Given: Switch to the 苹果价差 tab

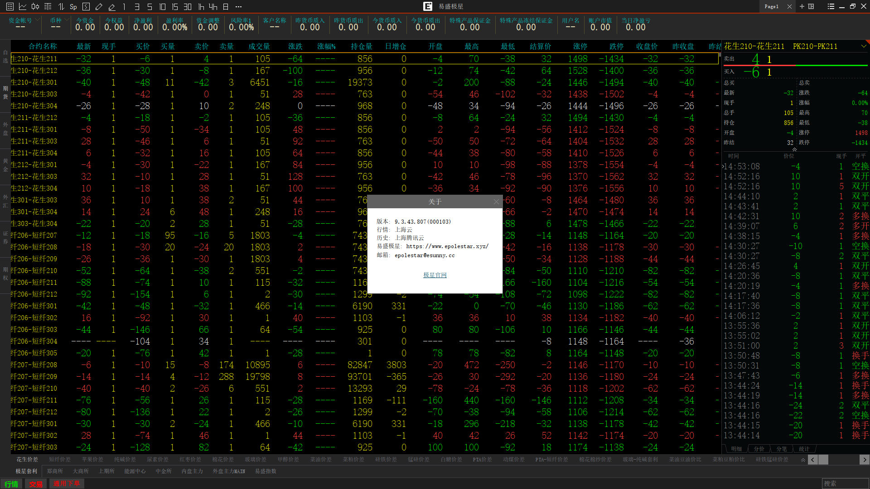Looking at the screenshot, I should (92, 460).
